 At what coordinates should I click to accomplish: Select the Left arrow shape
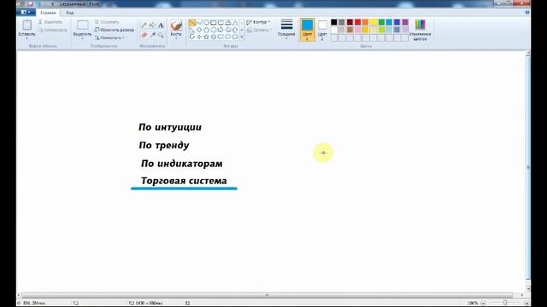[x=228, y=30]
